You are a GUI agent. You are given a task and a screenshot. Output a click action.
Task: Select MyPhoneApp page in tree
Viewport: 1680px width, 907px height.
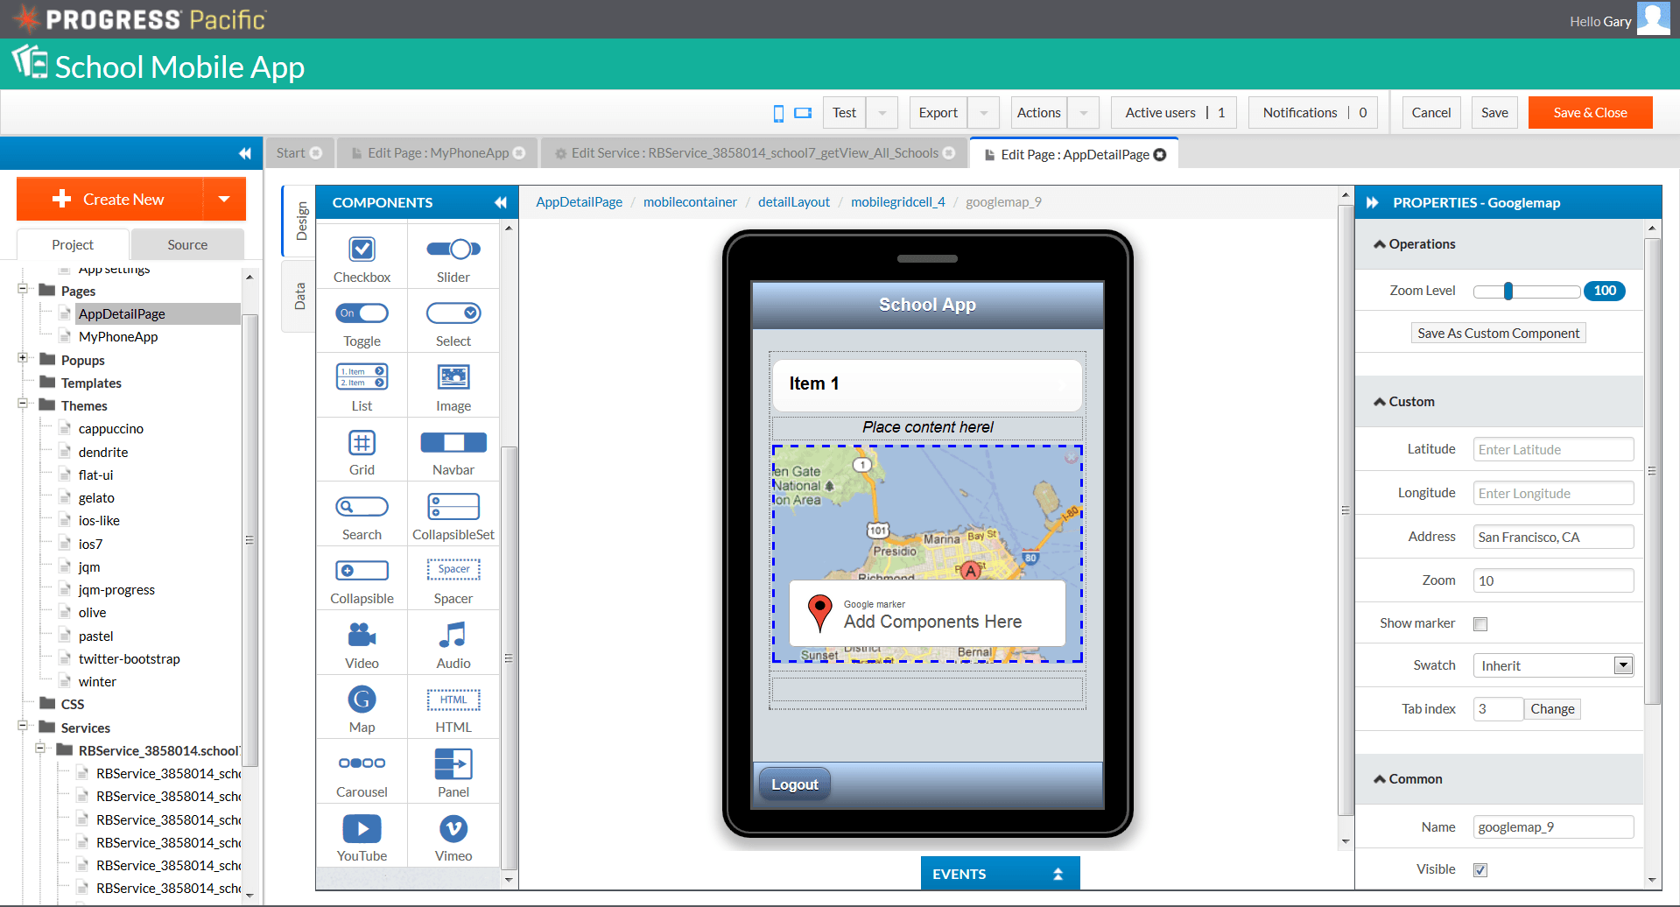click(x=118, y=337)
